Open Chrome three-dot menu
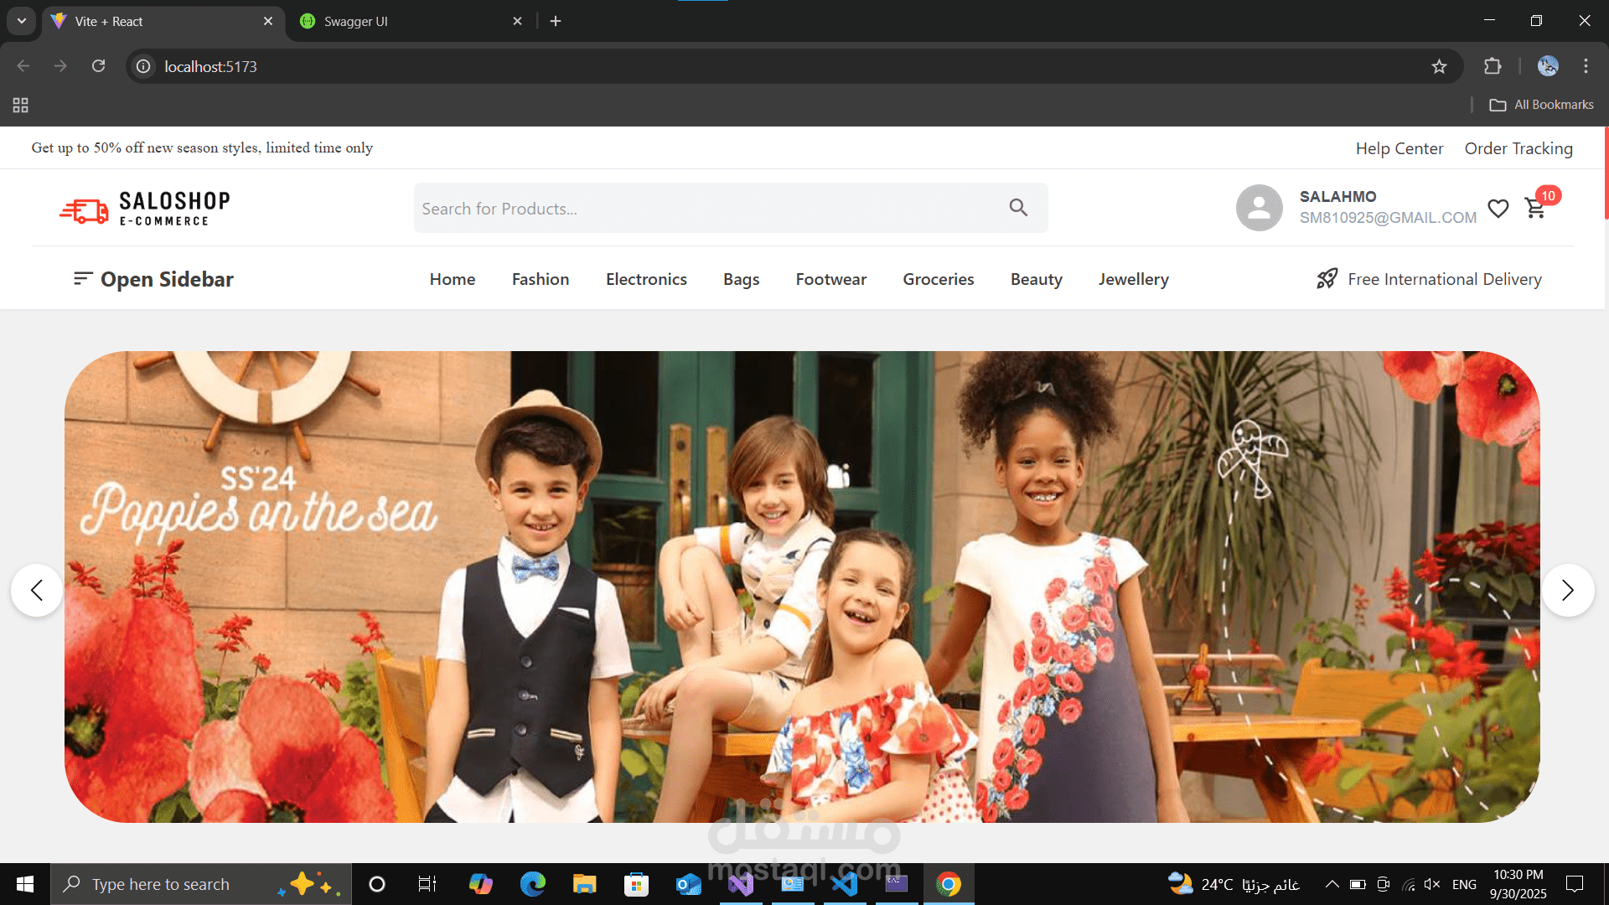 coord(1586,66)
